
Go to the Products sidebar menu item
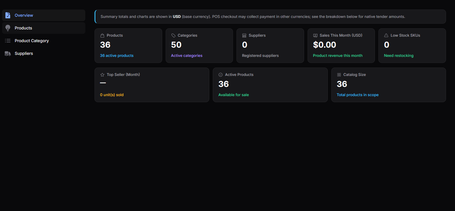(x=44, y=28)
